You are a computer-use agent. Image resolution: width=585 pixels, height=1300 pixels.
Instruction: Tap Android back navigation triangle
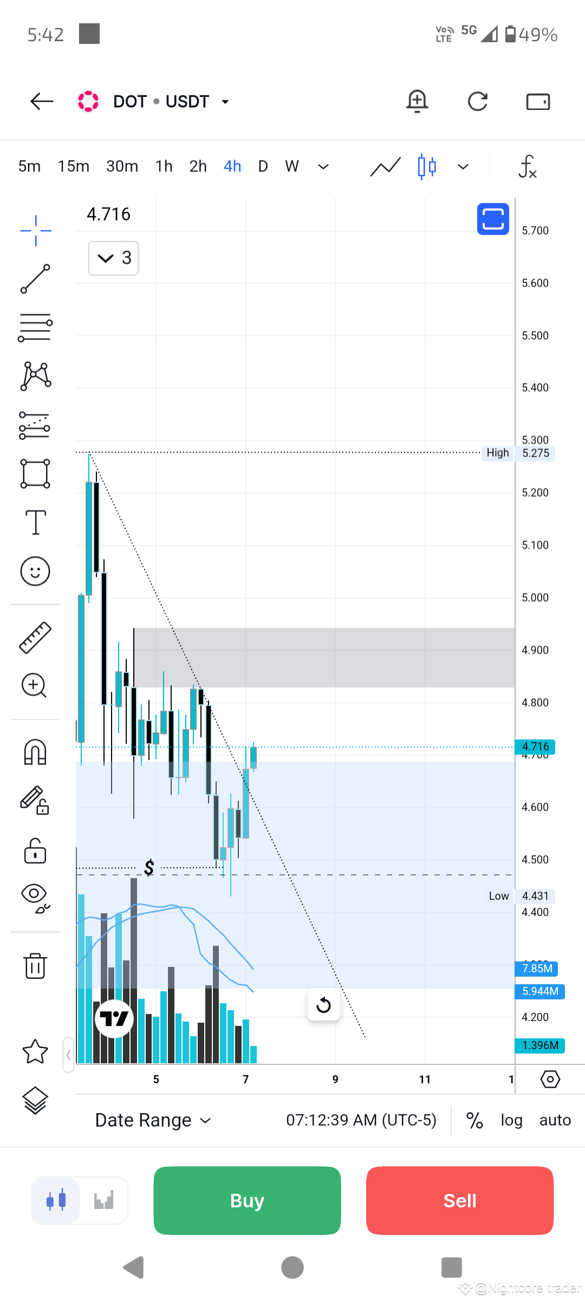click(134, 1267)
